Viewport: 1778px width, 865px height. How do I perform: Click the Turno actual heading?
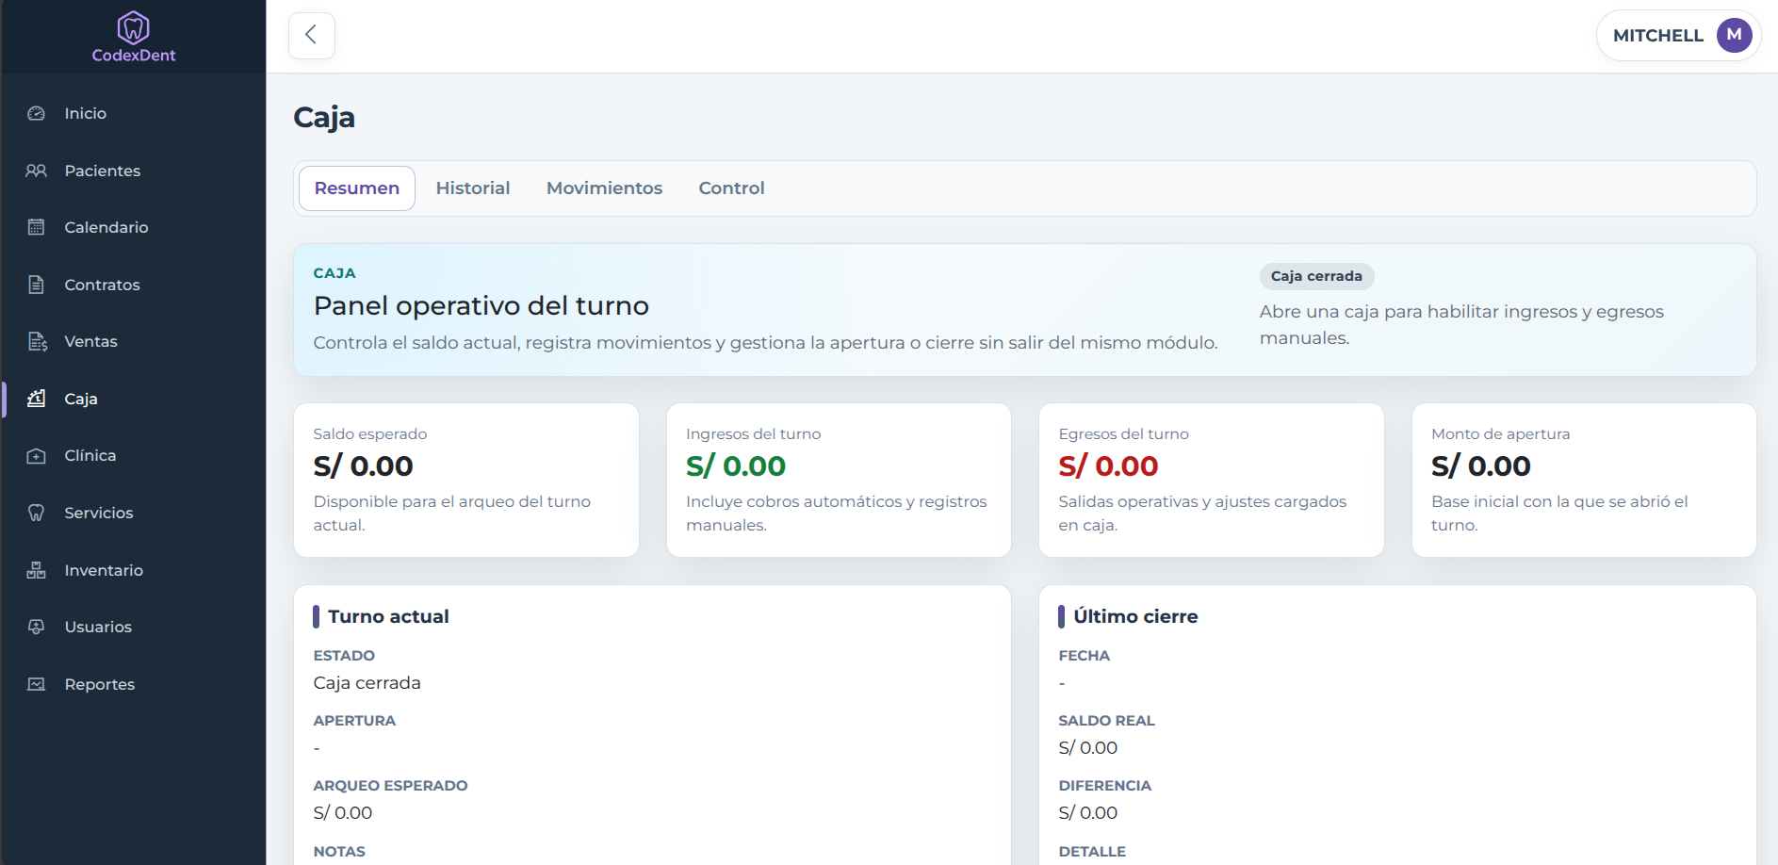(x=388, y=616)
